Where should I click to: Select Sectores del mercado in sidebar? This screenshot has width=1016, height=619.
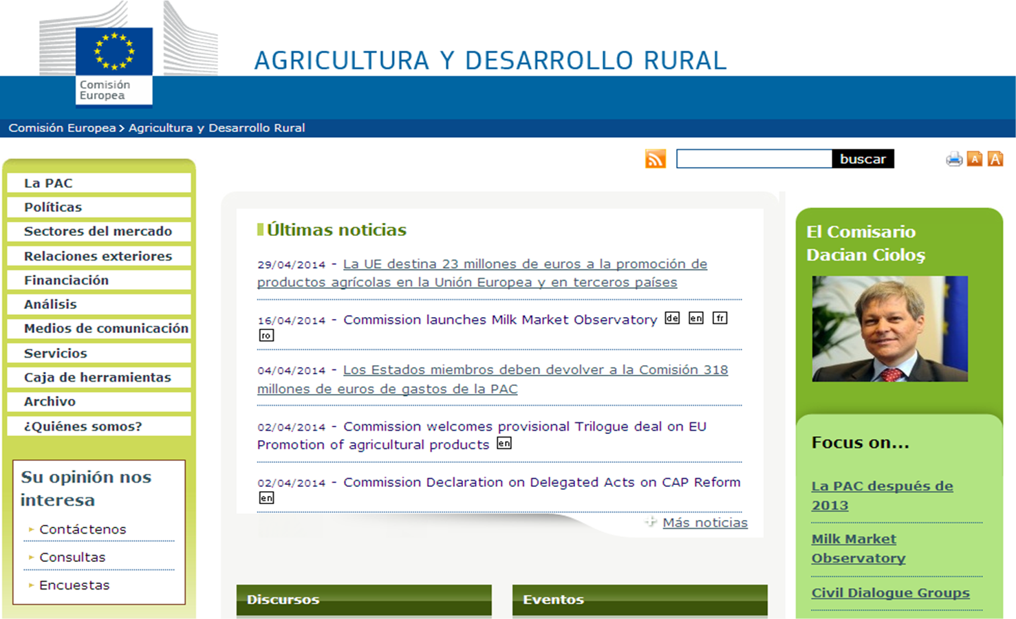click(98, 231)
